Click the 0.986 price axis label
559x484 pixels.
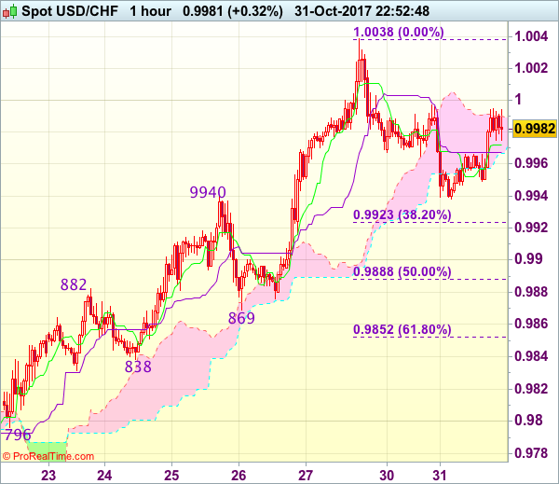531,324
